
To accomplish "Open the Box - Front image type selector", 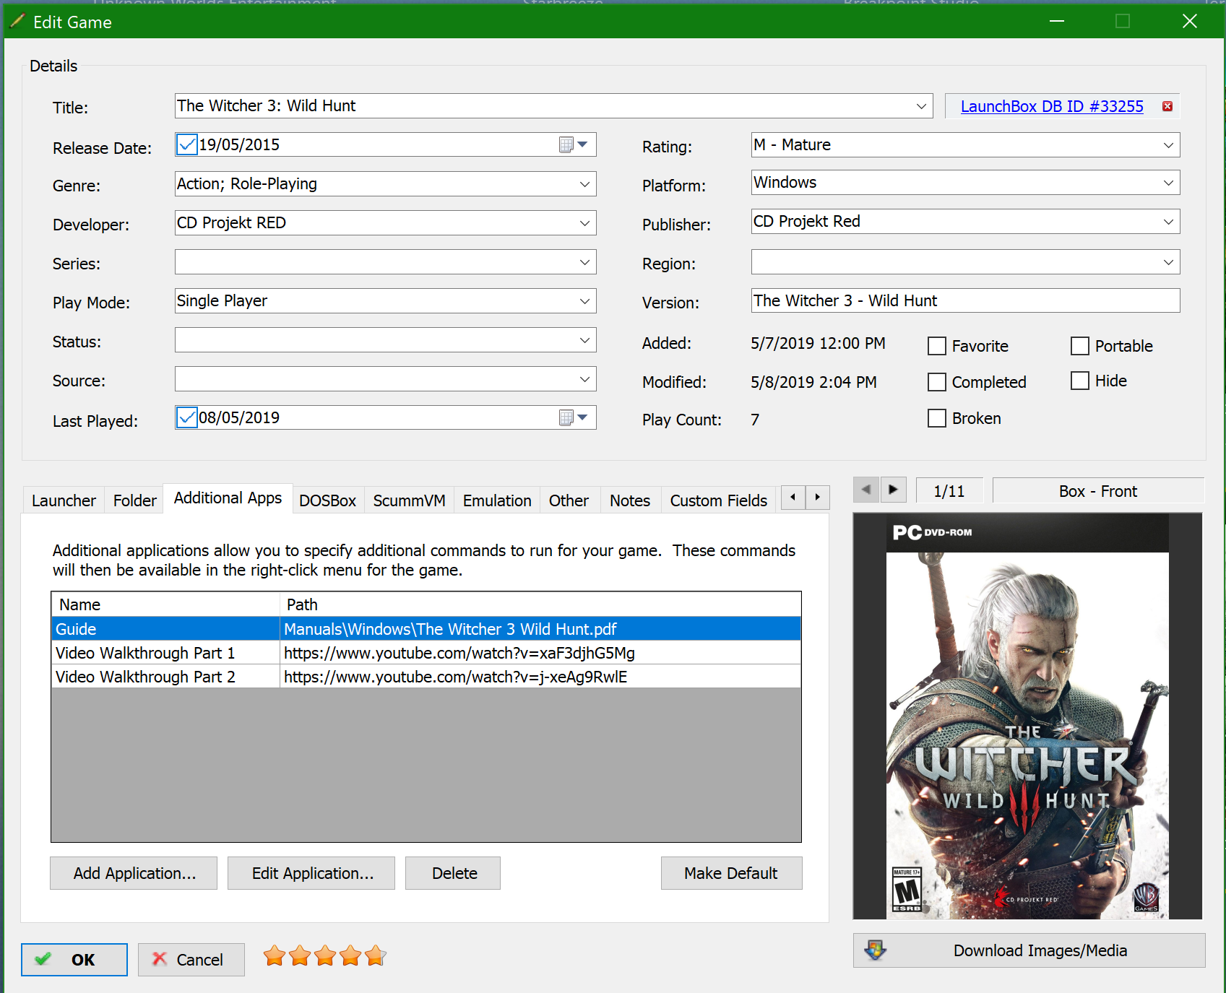I will (1098, 490).
